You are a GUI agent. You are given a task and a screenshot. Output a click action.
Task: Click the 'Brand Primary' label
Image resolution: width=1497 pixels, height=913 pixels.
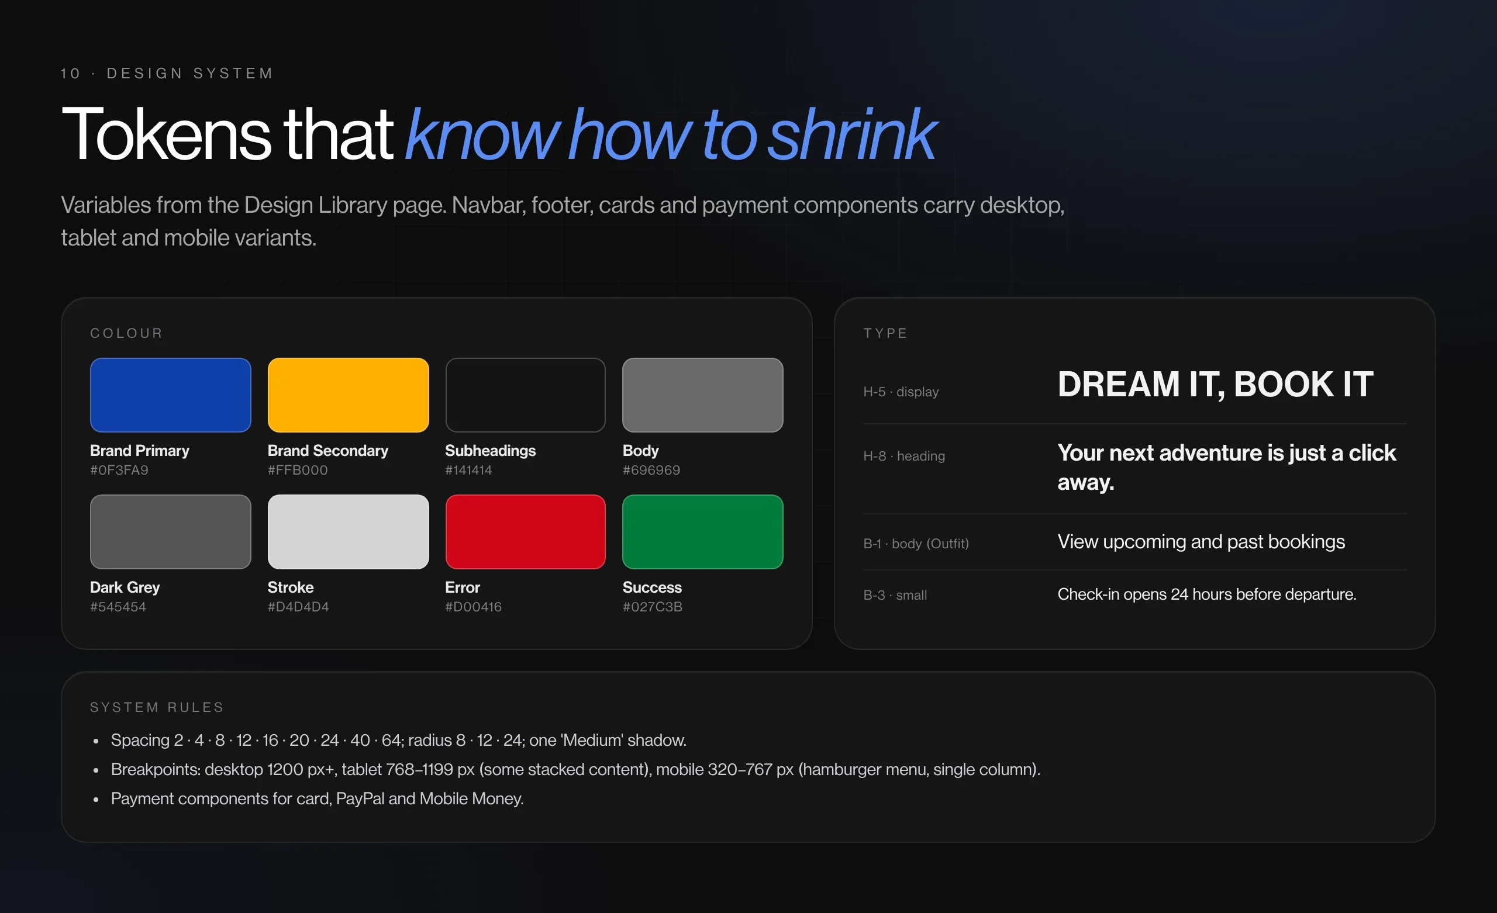tap(140, 451)
